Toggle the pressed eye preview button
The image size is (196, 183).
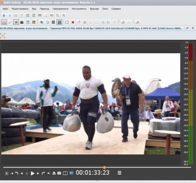(16, 22)
